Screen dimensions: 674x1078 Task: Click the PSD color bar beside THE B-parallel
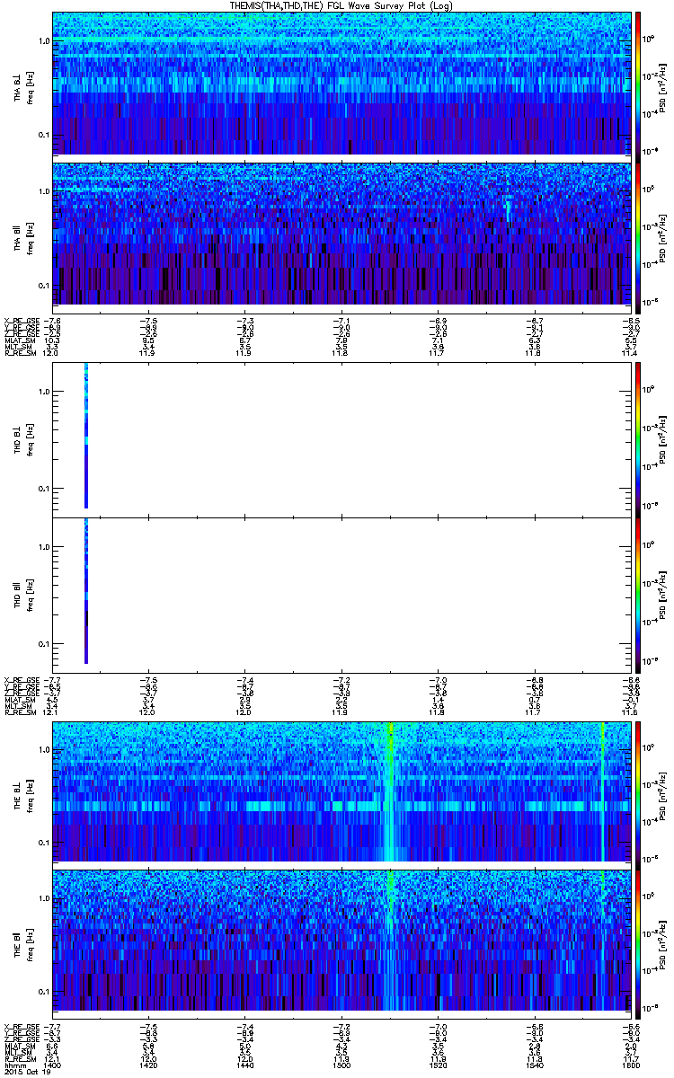pyautogui.click(x=638, y=940)
